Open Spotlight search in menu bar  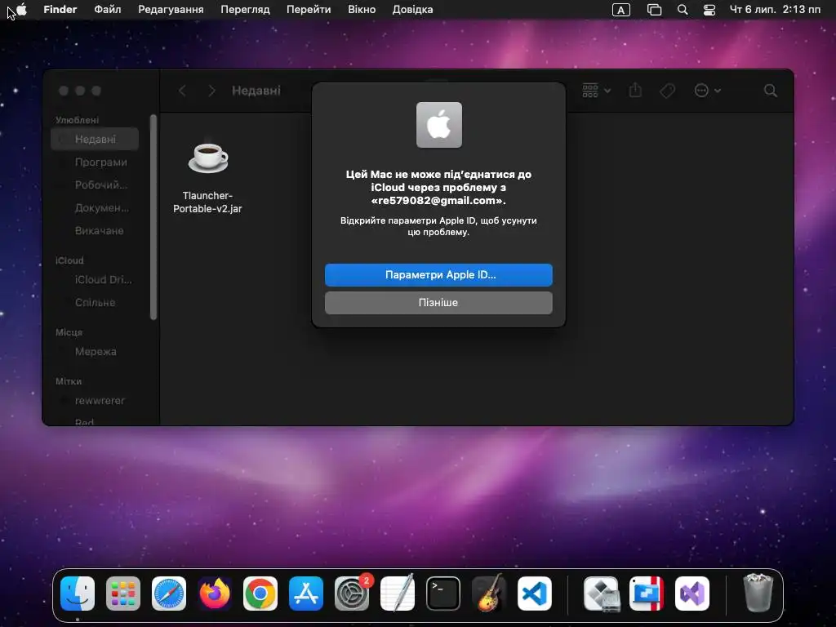tap(683, 10)
